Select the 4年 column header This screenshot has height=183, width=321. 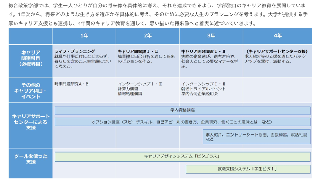[278, 36]
